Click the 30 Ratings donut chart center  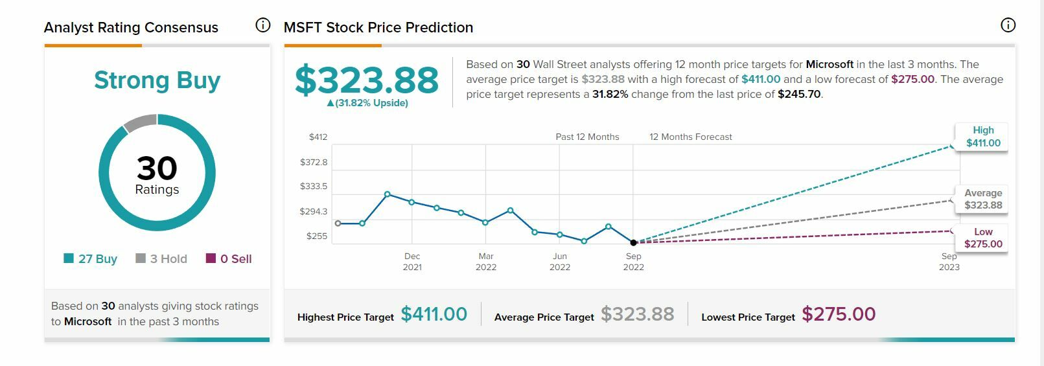coord(157,174)
